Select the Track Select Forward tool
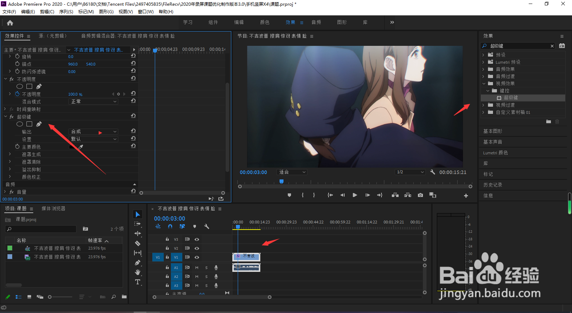This screenshot has width=572, height=313. pos(138,224)
